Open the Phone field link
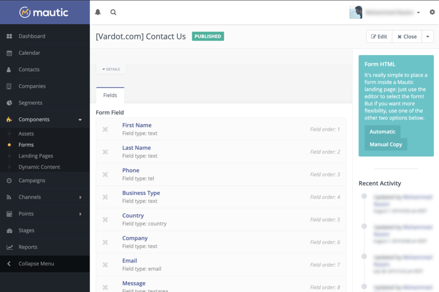This screenshot has height=292, width=439. (x=131, y=171)
